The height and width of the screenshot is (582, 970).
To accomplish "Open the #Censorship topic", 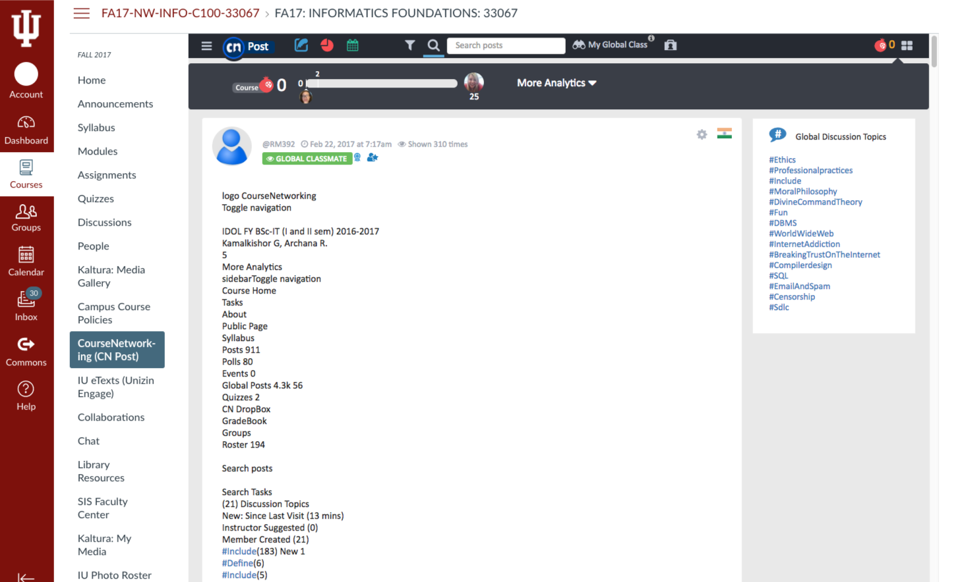I will pyautogui.click(x=792, y=297).
